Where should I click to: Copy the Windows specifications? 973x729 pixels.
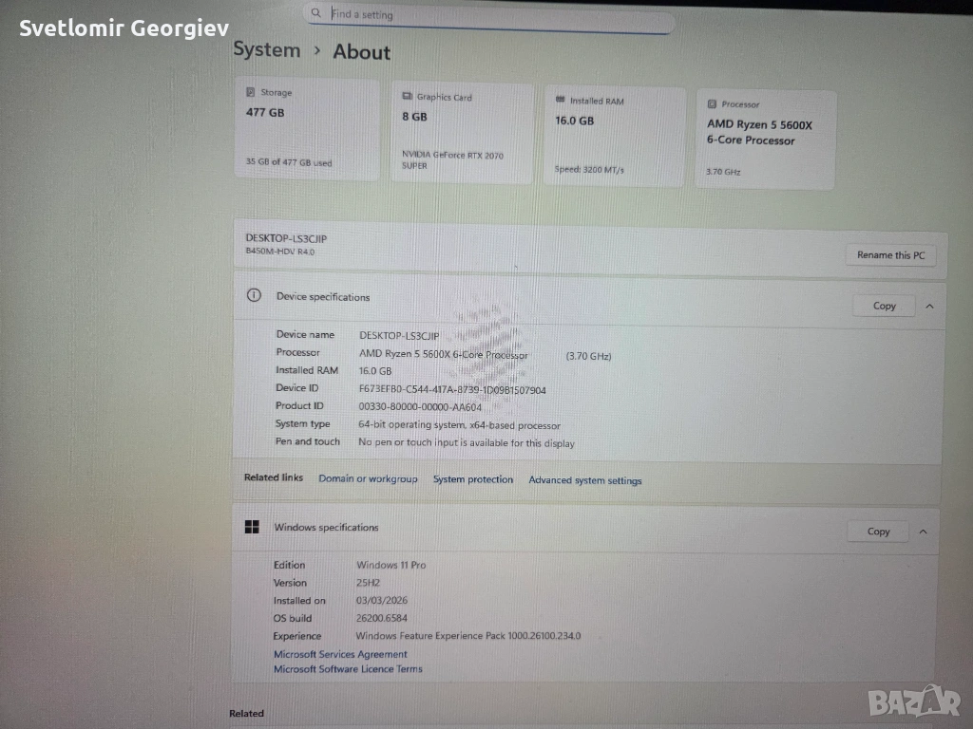[878, 532]
